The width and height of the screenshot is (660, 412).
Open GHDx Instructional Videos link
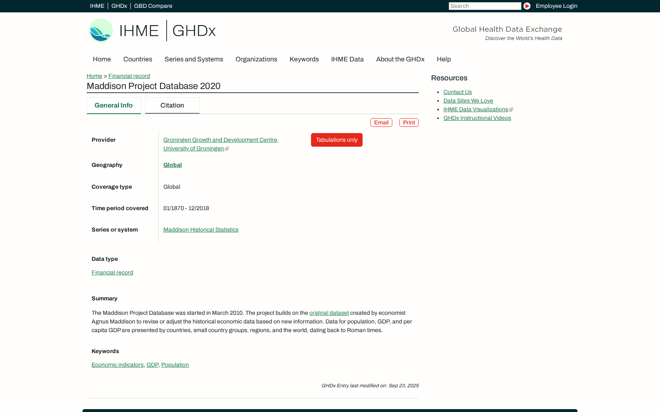[x=477, y=118]
